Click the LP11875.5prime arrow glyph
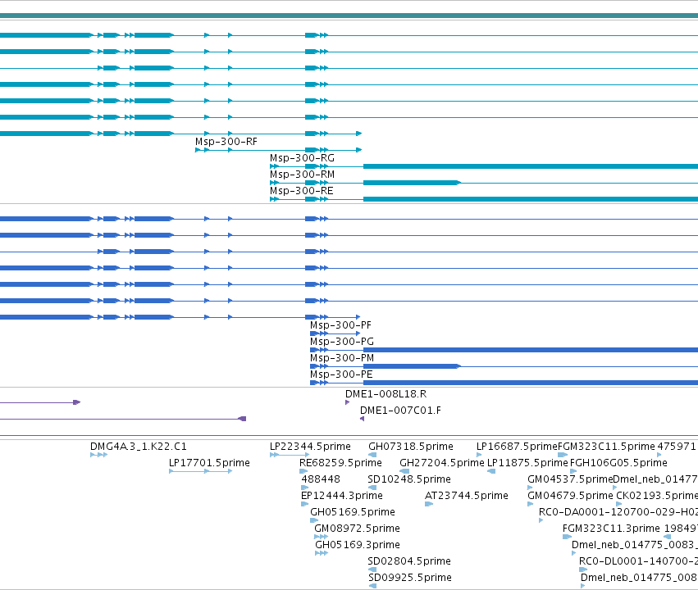This screenshot has width=698, height=590. coord(491,471)
